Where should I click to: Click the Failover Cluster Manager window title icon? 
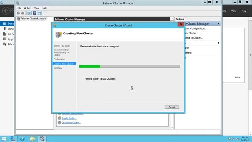18,3
